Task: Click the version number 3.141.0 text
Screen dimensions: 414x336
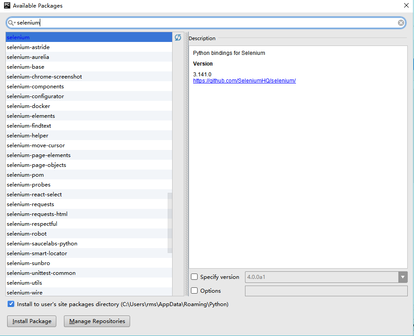Action: tap(202, 75)
